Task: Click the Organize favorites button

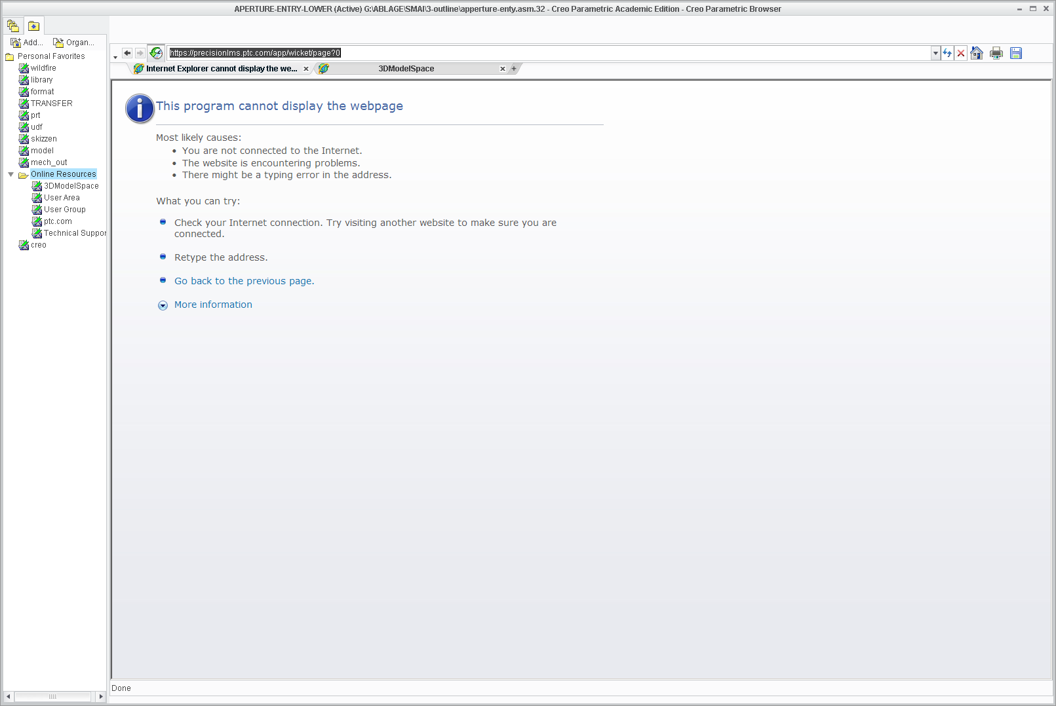Action: (73, 43)
